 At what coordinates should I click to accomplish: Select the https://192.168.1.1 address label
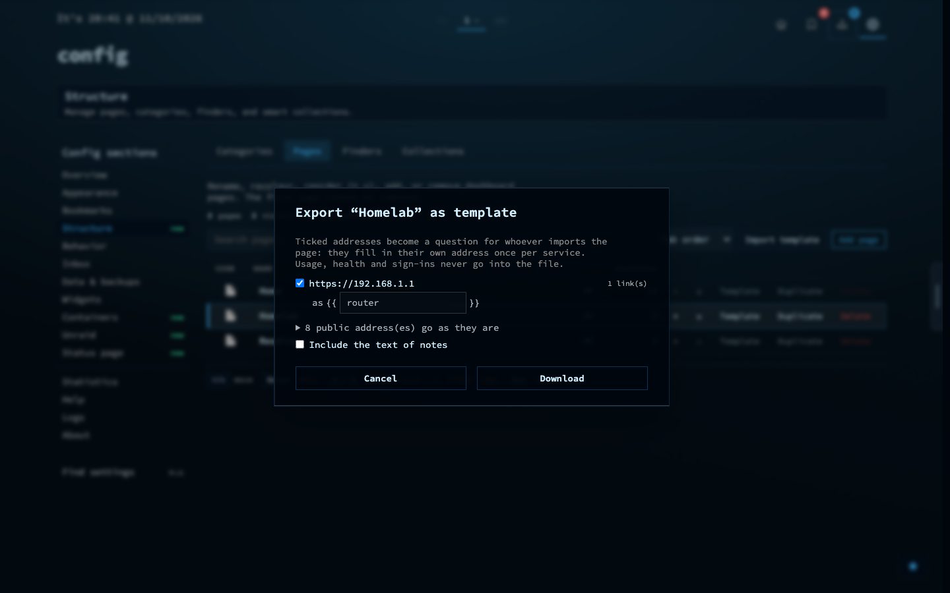click(x=362, y=283)
